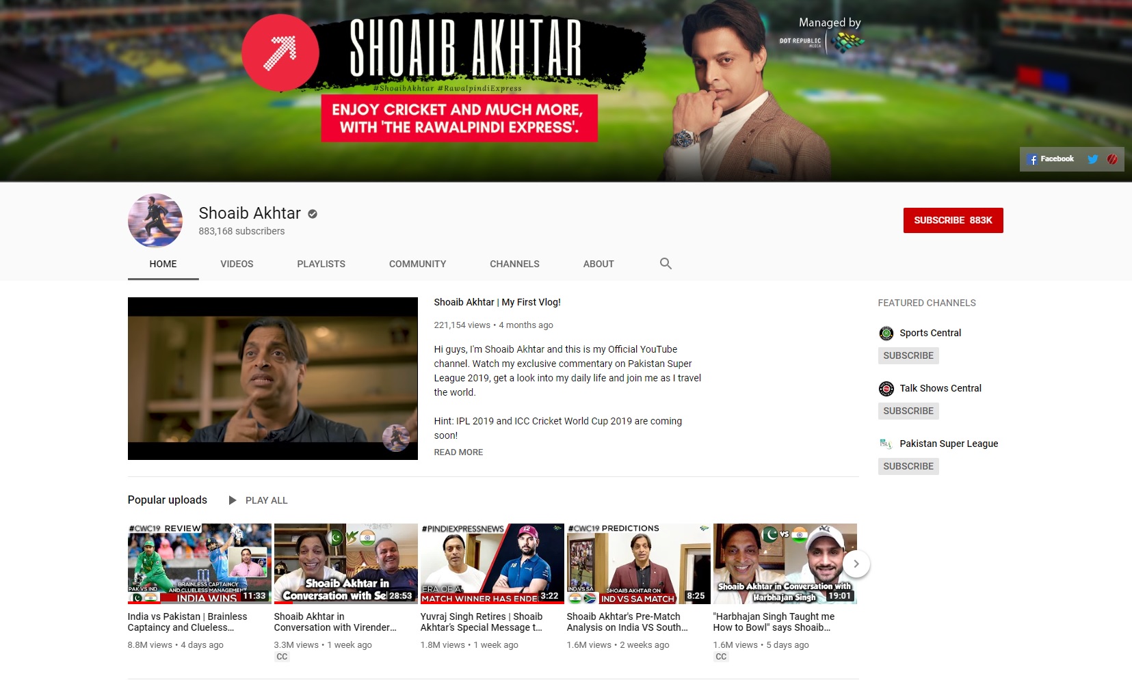The height and width of the screenshot is (680, 1132).
Task: Subscribe to Pakistan Super League
Action: (x=908, y=467)
